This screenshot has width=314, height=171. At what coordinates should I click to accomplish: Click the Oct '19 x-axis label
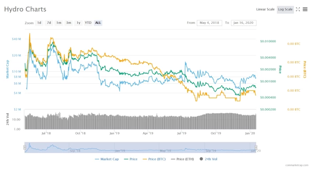(216, 133)
